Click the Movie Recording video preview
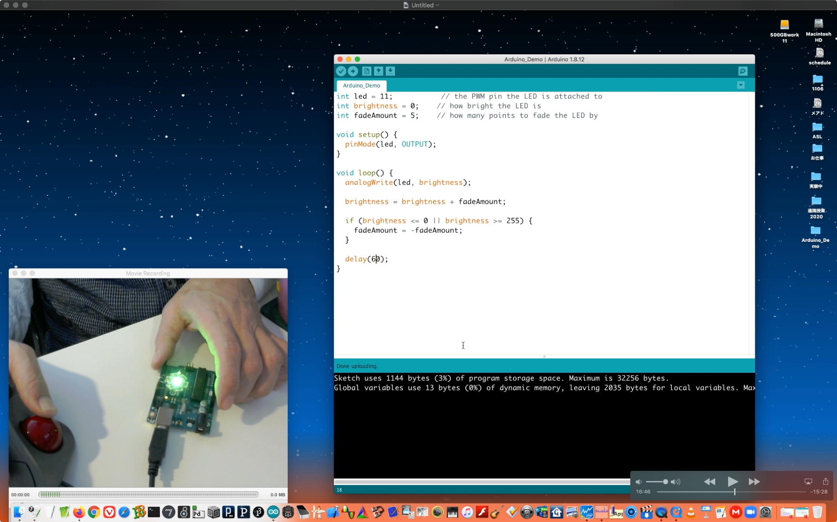 (148, 382)
